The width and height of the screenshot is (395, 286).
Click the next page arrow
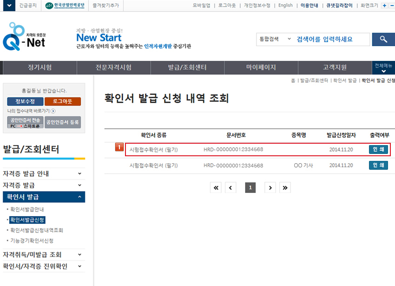tap(270, 187)
